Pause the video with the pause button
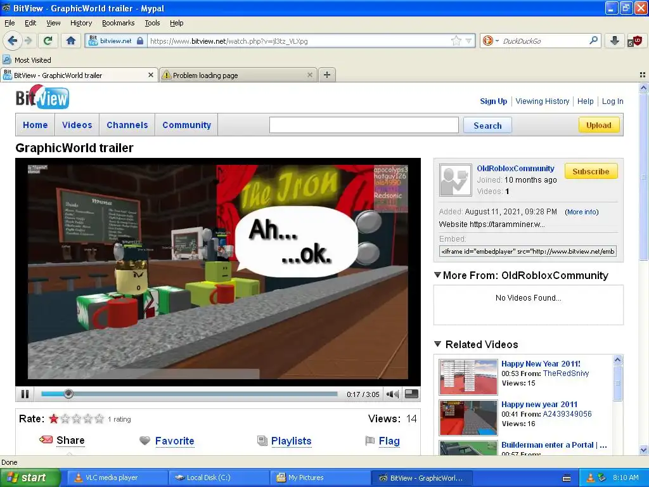649x487 pixels. pyautogui.click(x=25, y=394)
